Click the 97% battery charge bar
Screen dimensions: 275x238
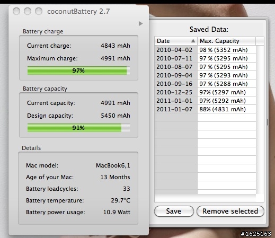[x=78, y=70]
